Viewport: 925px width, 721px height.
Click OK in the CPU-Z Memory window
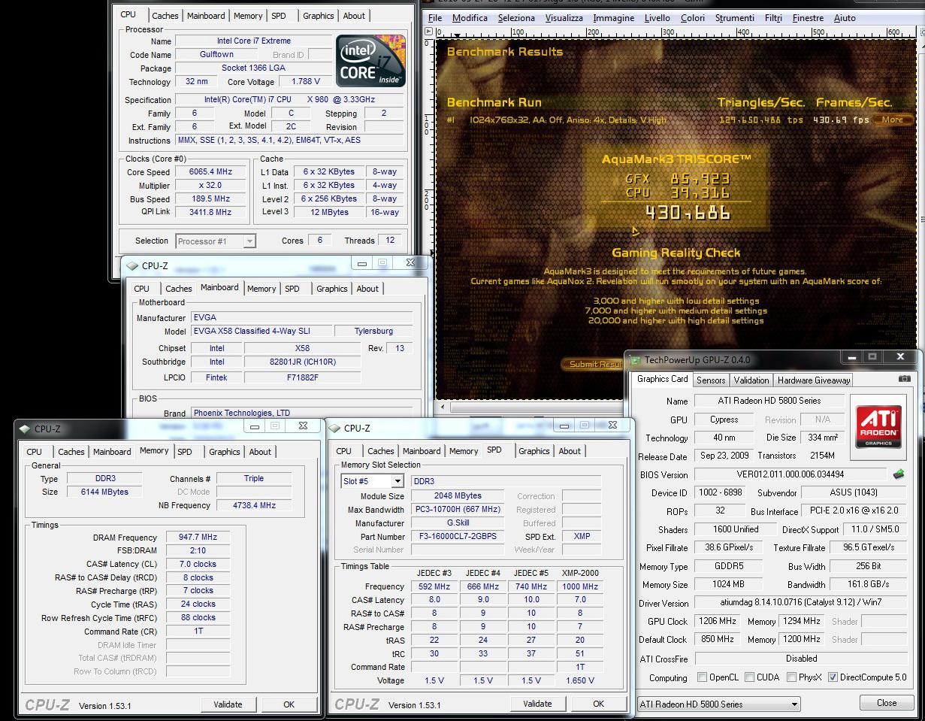click(289, 704)
